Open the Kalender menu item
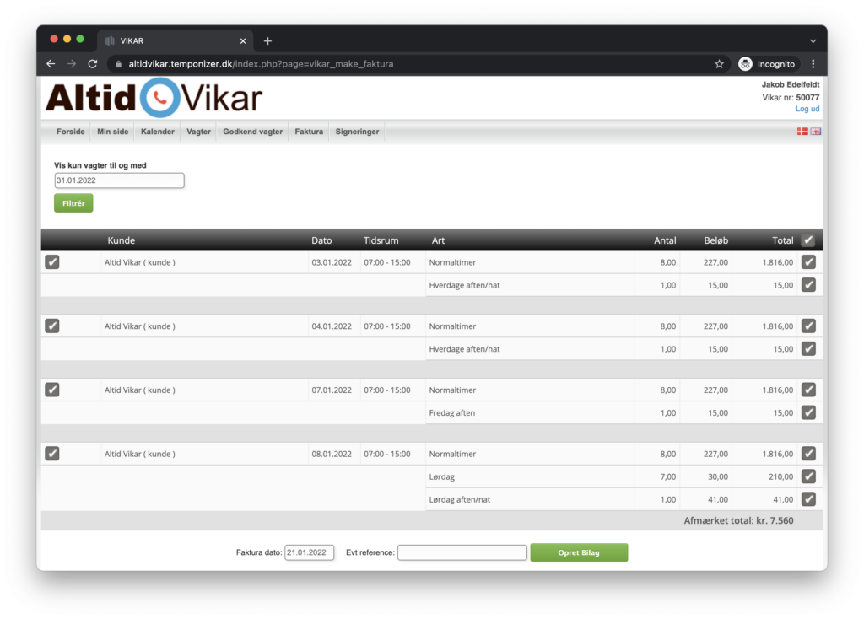864x619 pixels. pos(158,132)
